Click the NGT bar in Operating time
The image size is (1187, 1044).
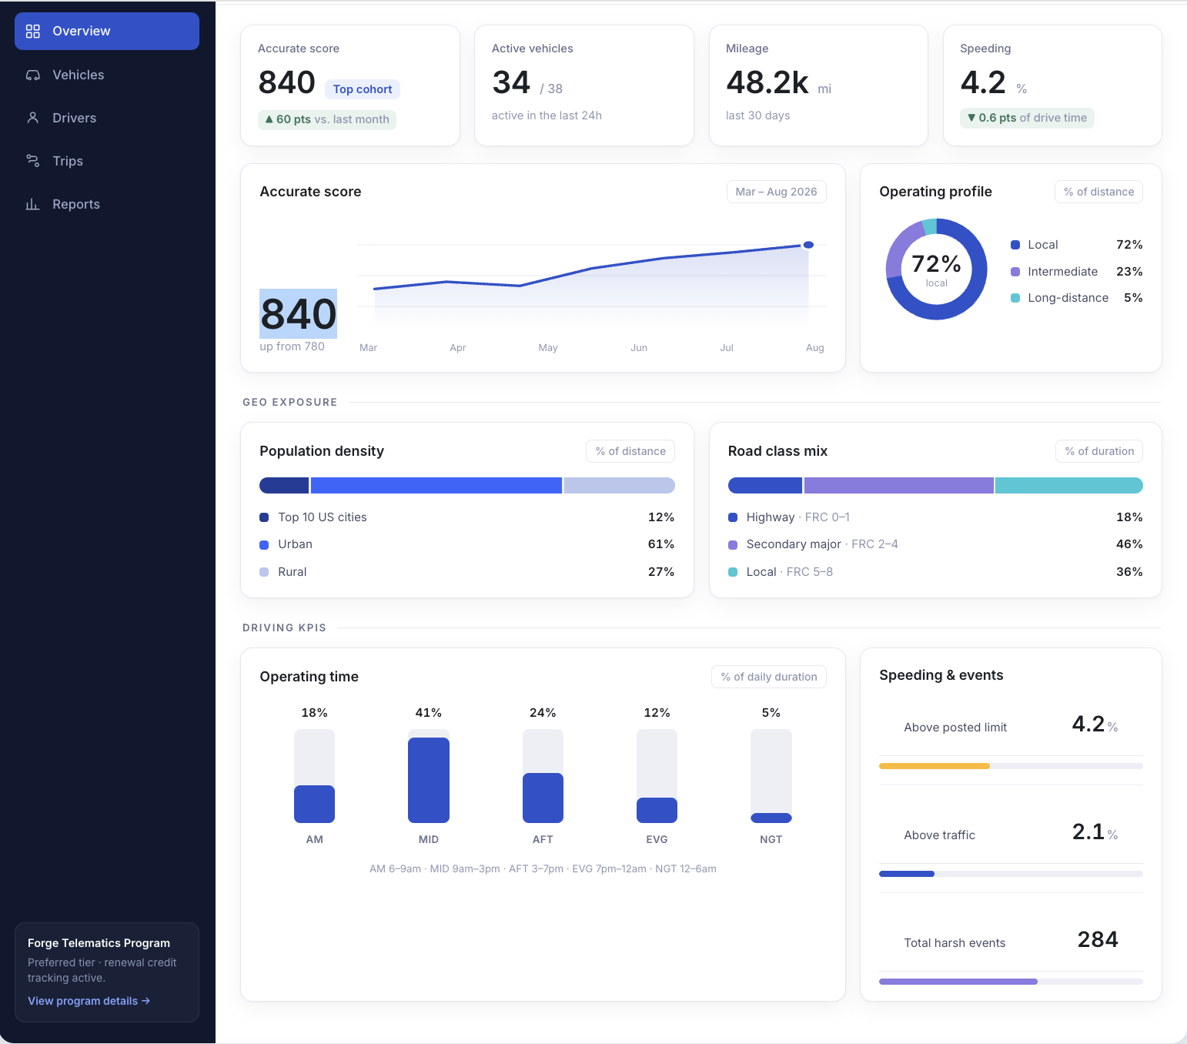(771, 818)
